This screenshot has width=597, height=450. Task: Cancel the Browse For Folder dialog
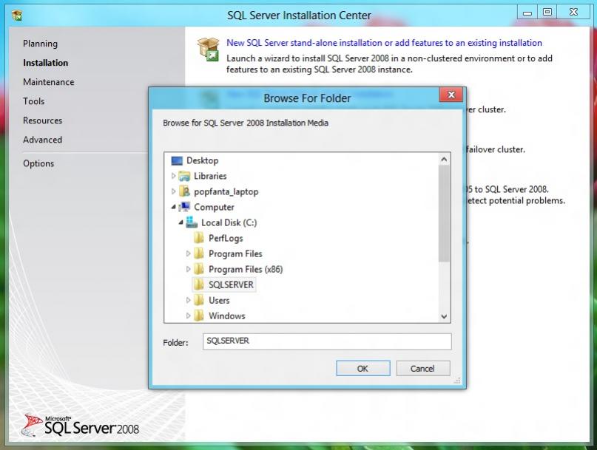point(423,368)
